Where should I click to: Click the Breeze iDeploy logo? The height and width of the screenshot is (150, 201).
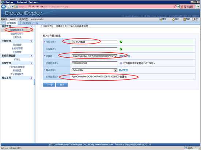23,13
